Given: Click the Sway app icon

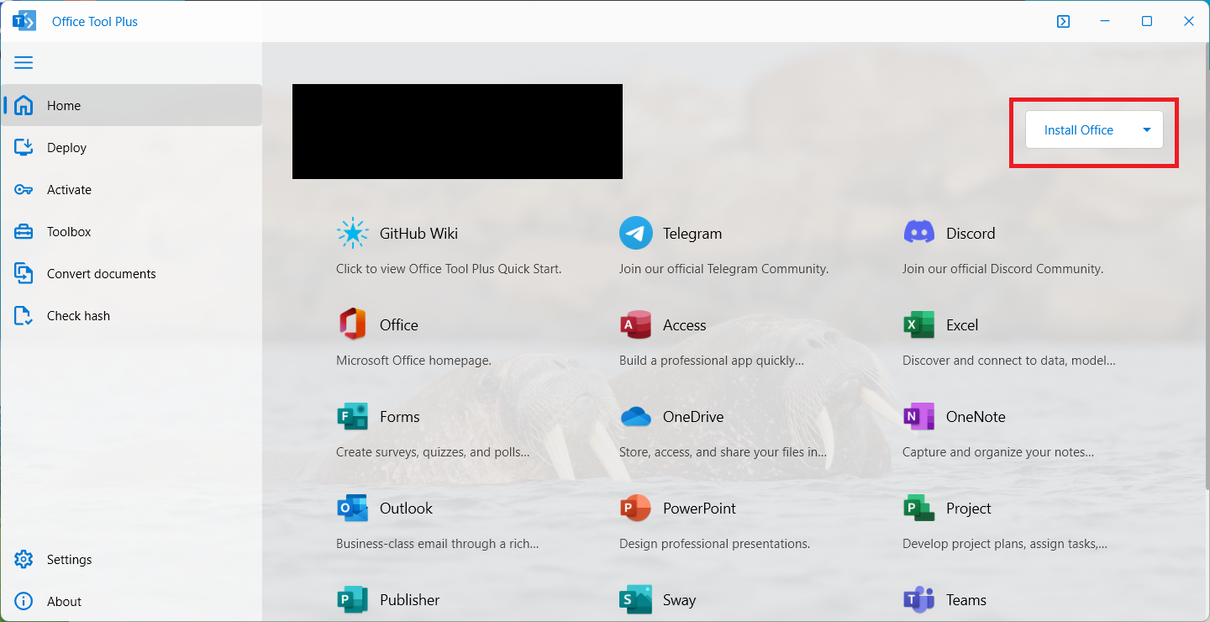Looking at the screenshot, I should point(636,599).
